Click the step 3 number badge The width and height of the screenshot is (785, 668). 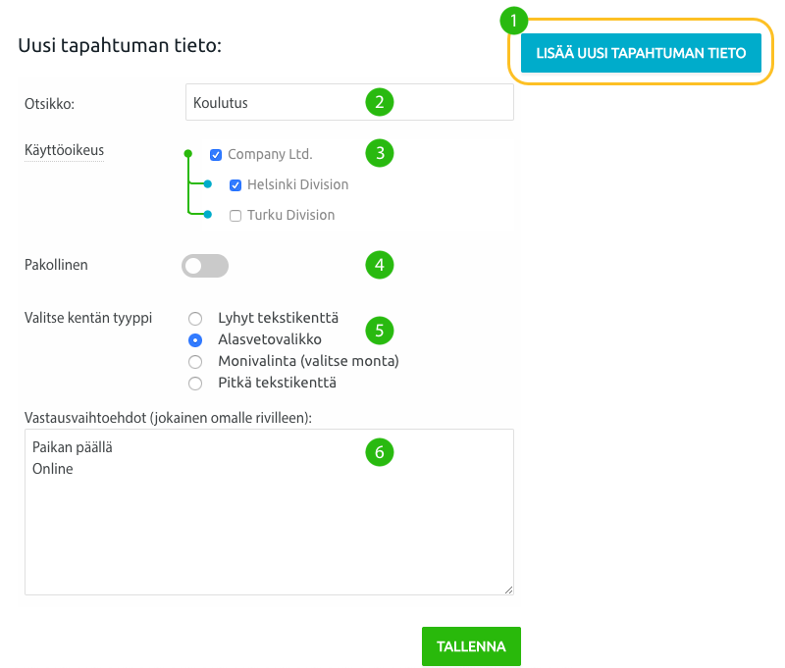[379, 153]
